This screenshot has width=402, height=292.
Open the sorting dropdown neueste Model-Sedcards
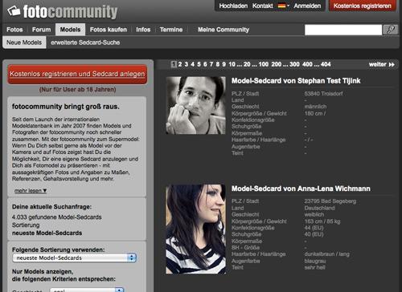click(x=75, y=258)
